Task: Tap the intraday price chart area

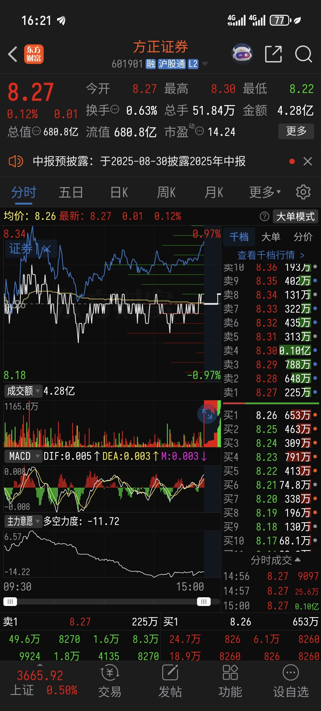Action: click(x=112, y=303)
